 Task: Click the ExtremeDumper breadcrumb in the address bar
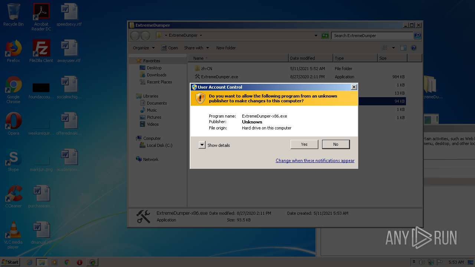183,36
